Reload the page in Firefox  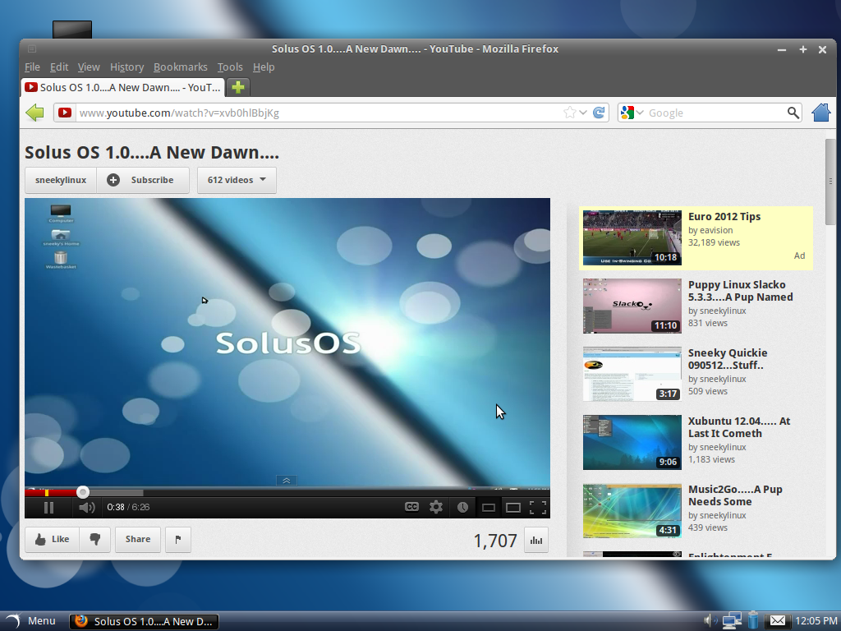coord(600,113)
